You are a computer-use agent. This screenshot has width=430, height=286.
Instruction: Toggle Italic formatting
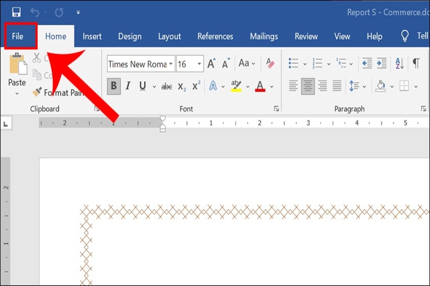[128, 86]
